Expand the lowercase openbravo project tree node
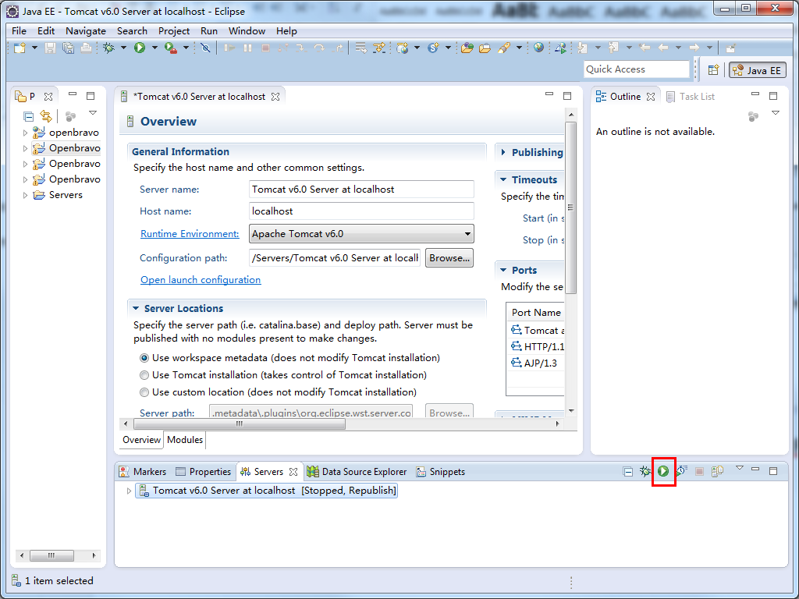This screenshot has height=599, width=799. coord(25,133)
